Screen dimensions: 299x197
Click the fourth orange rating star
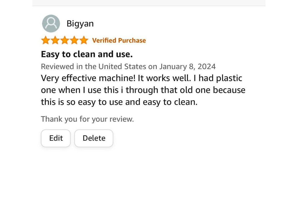click(x=74, y=41)
